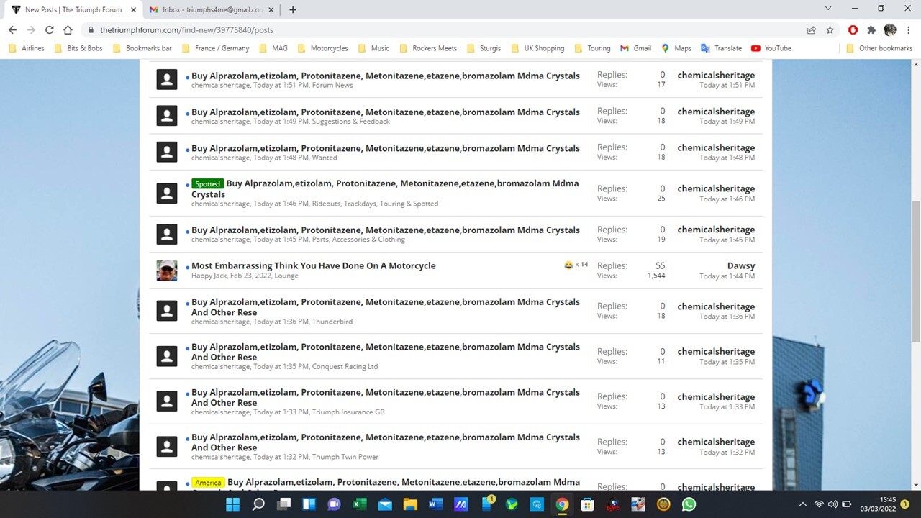
Task: Launch Excel from the taskbar
Action: pyautogui.click(x=359, y=504)
